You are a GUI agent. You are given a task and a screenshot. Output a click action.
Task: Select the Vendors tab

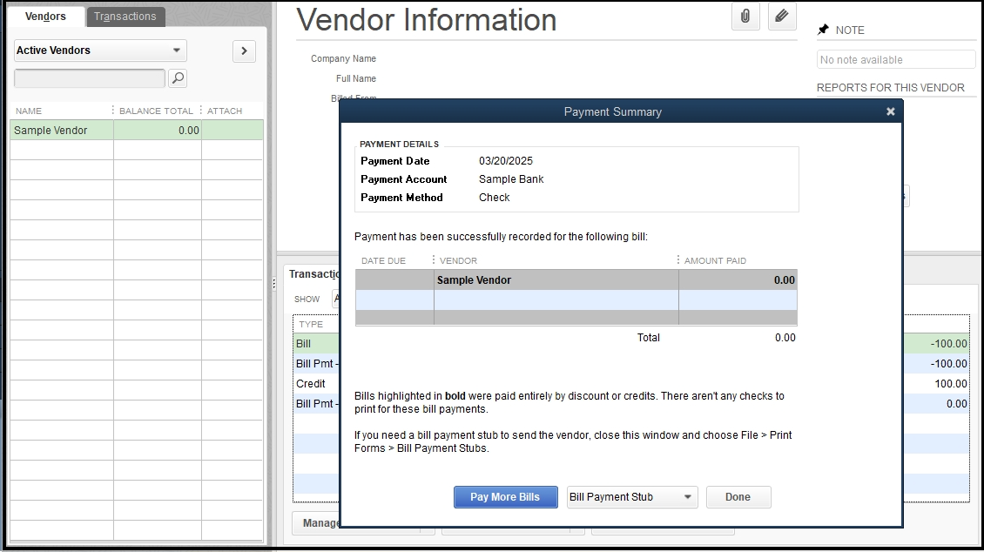[x=45, y=17]
